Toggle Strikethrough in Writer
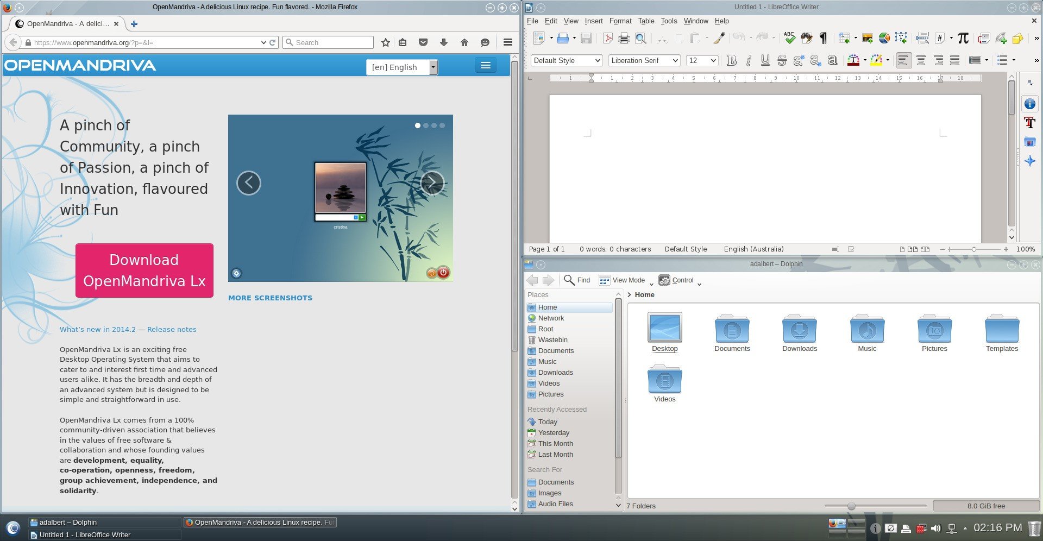The image size is (1043, 541). click(x=782, y=60)
